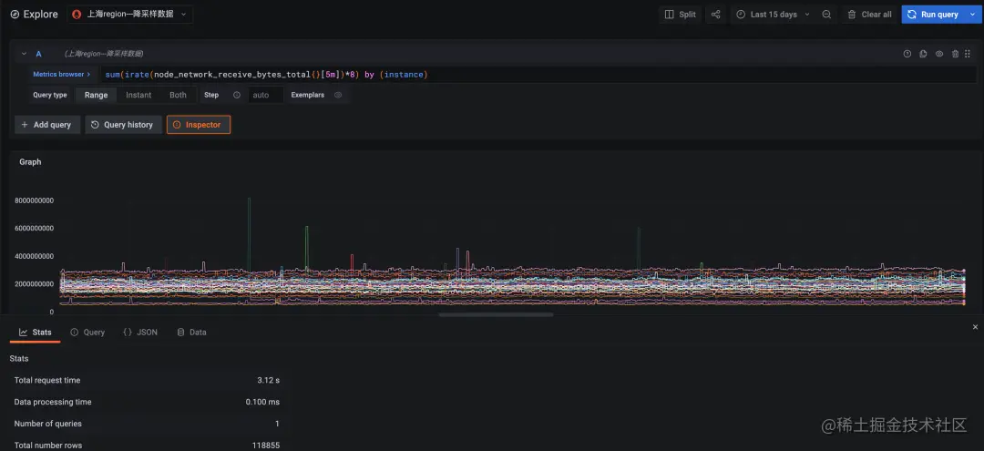Click the Clear all button
The height and width of the screenshot is (451, 984).
point(869,15)
